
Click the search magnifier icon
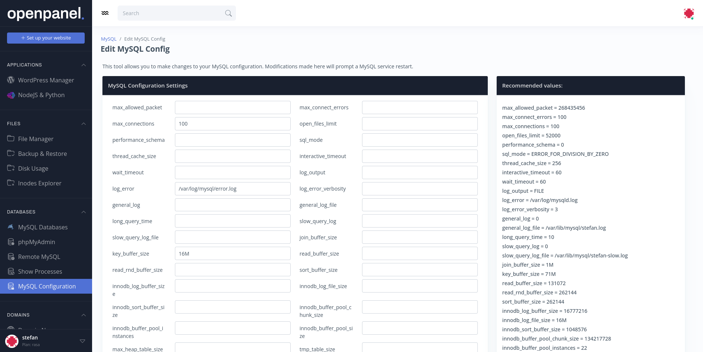[229, 13]
